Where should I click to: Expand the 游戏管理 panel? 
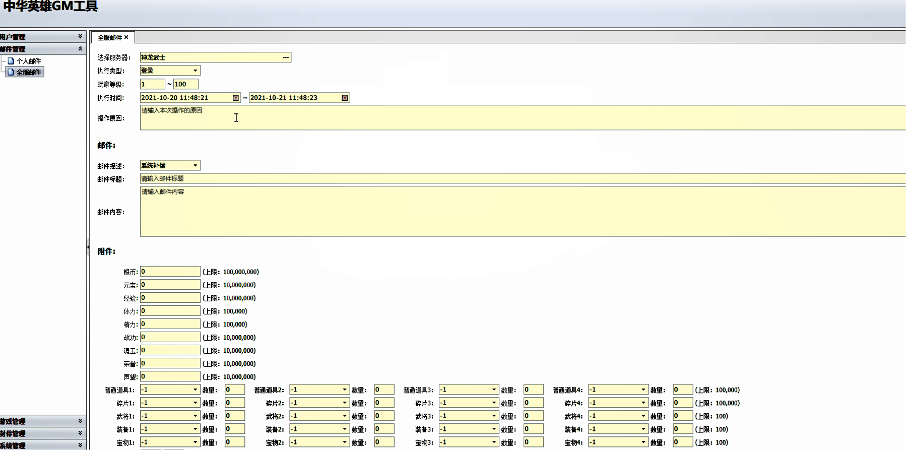[x=80, y=421]
